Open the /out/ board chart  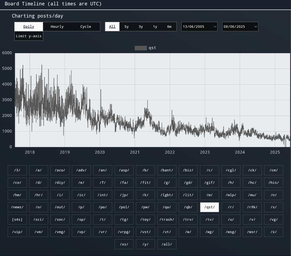[x=60, y=207]
